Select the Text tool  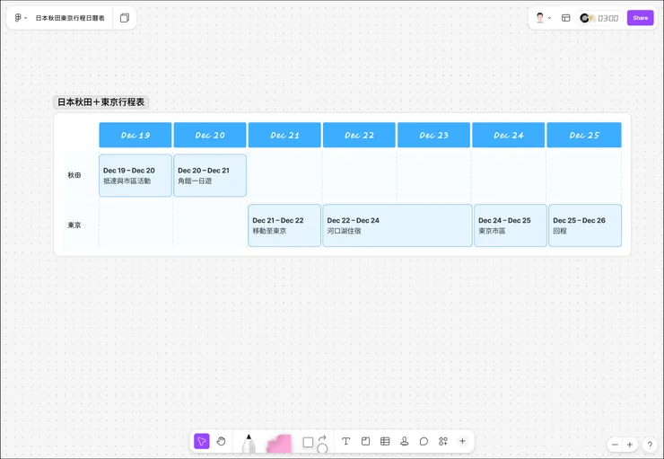346,441
